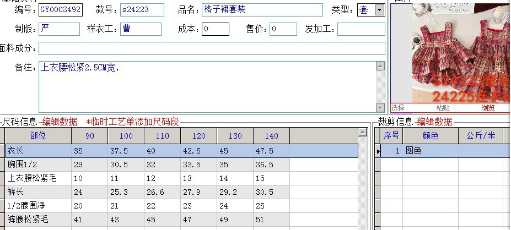The width and height of the screenshot is (511, 230).
Task: Click 浏览 under the picture
Action: pos(488,108)
